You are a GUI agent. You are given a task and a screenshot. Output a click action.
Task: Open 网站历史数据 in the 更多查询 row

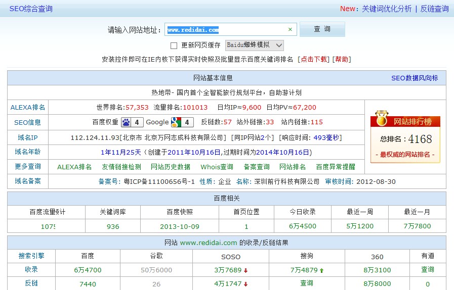click(x=171, y=167)
